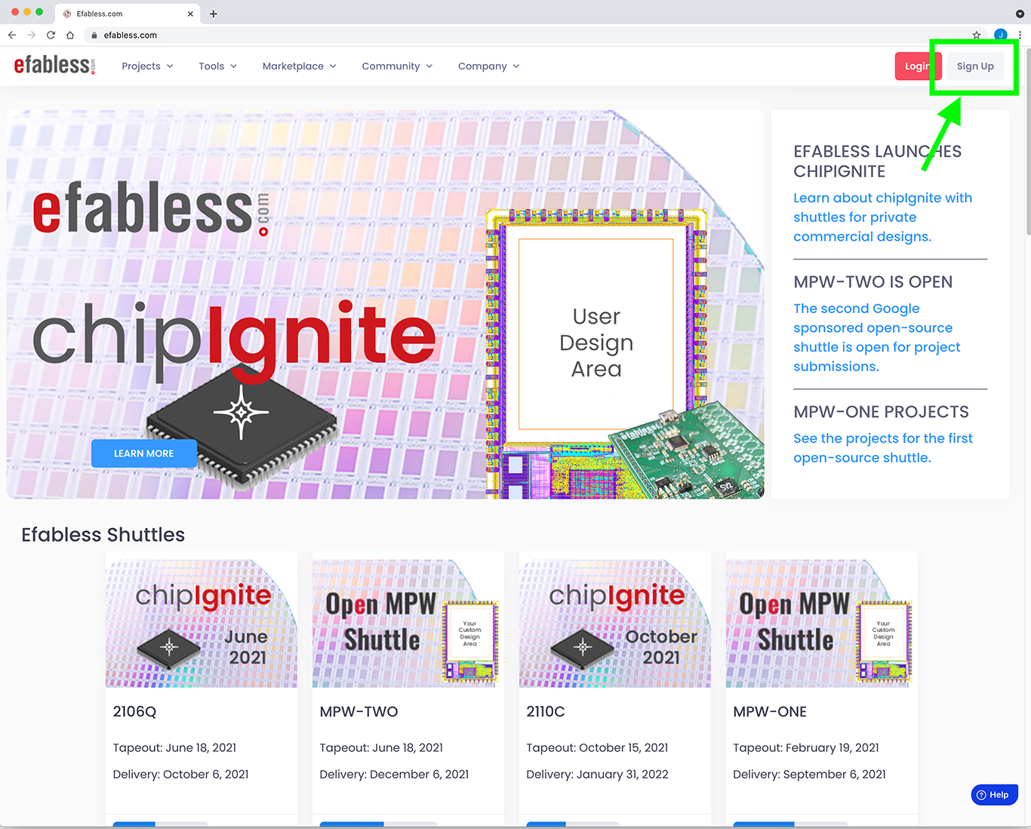
Task: Expand the Company menu
Action: (x=488, y=66)
